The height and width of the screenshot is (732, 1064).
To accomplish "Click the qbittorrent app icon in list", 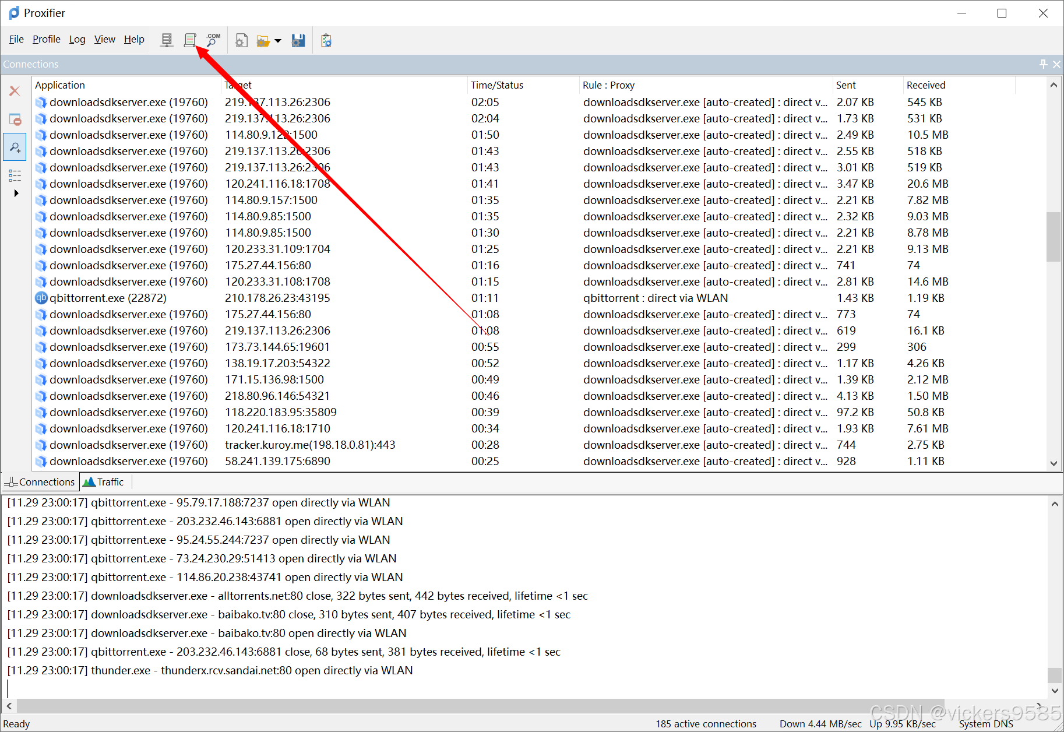I will [x=41, y=298].
